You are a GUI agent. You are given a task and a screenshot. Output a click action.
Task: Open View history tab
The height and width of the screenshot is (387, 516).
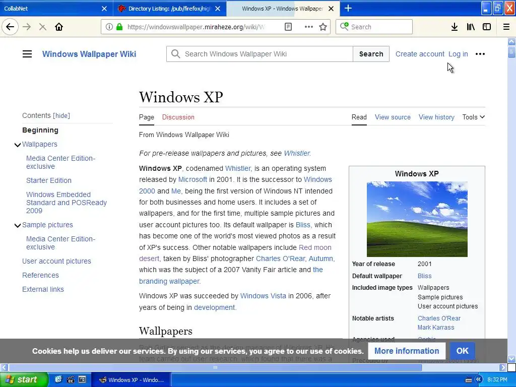[436, 117]
